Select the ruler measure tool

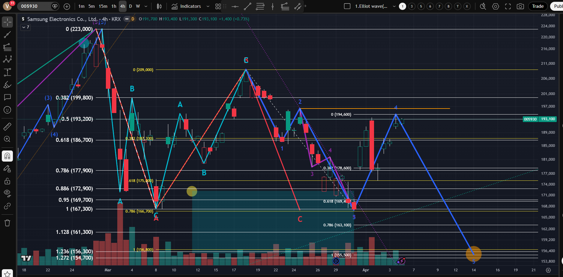(7, 127)
